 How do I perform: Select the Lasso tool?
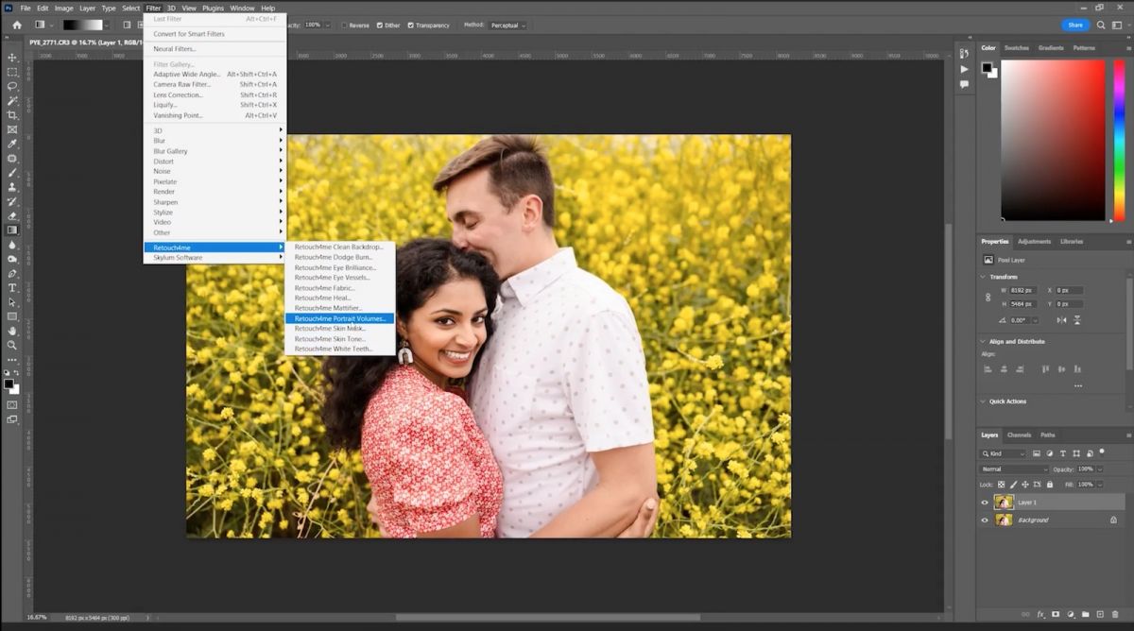click(12, 86)
